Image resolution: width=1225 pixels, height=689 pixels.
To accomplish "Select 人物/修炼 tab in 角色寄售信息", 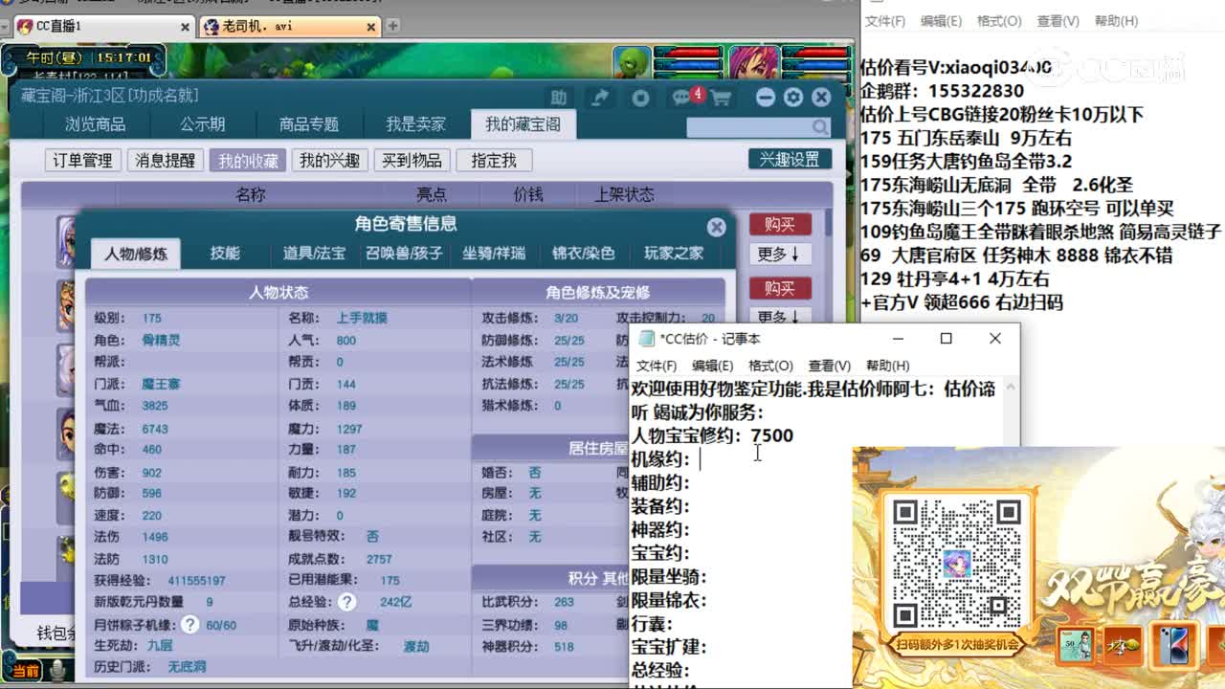I will coord(136,254).
